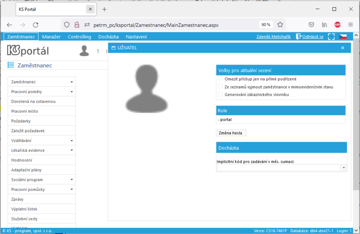360x234 pixels.
Task: Check Generování zákaznického slovníku
Action: [x=220, y=94]
